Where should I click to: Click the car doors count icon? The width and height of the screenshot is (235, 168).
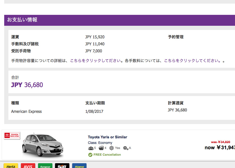pyautogui.click(x=101, y=148)
